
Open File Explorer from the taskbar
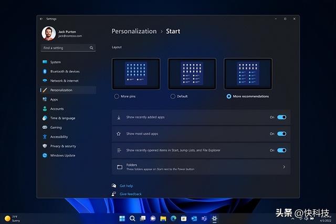163,218
